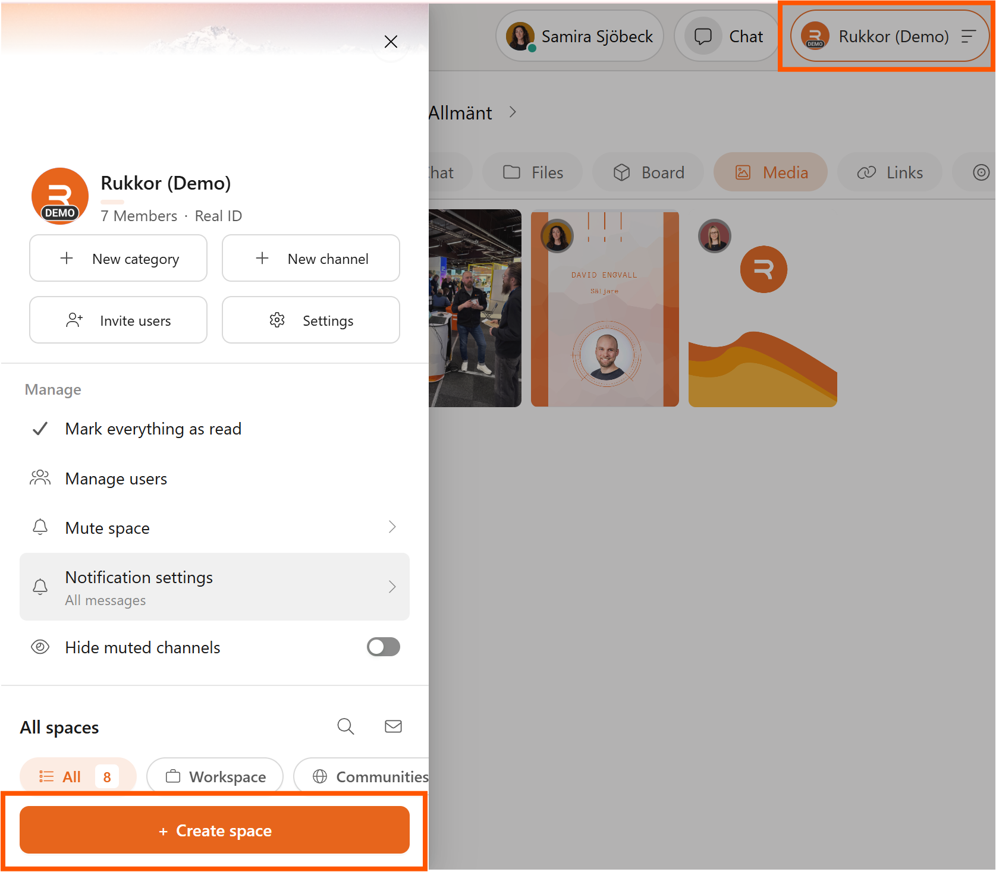Search all spaces with magnifier icon
This screenshot has height=872, width=996.
click(345, 726)
